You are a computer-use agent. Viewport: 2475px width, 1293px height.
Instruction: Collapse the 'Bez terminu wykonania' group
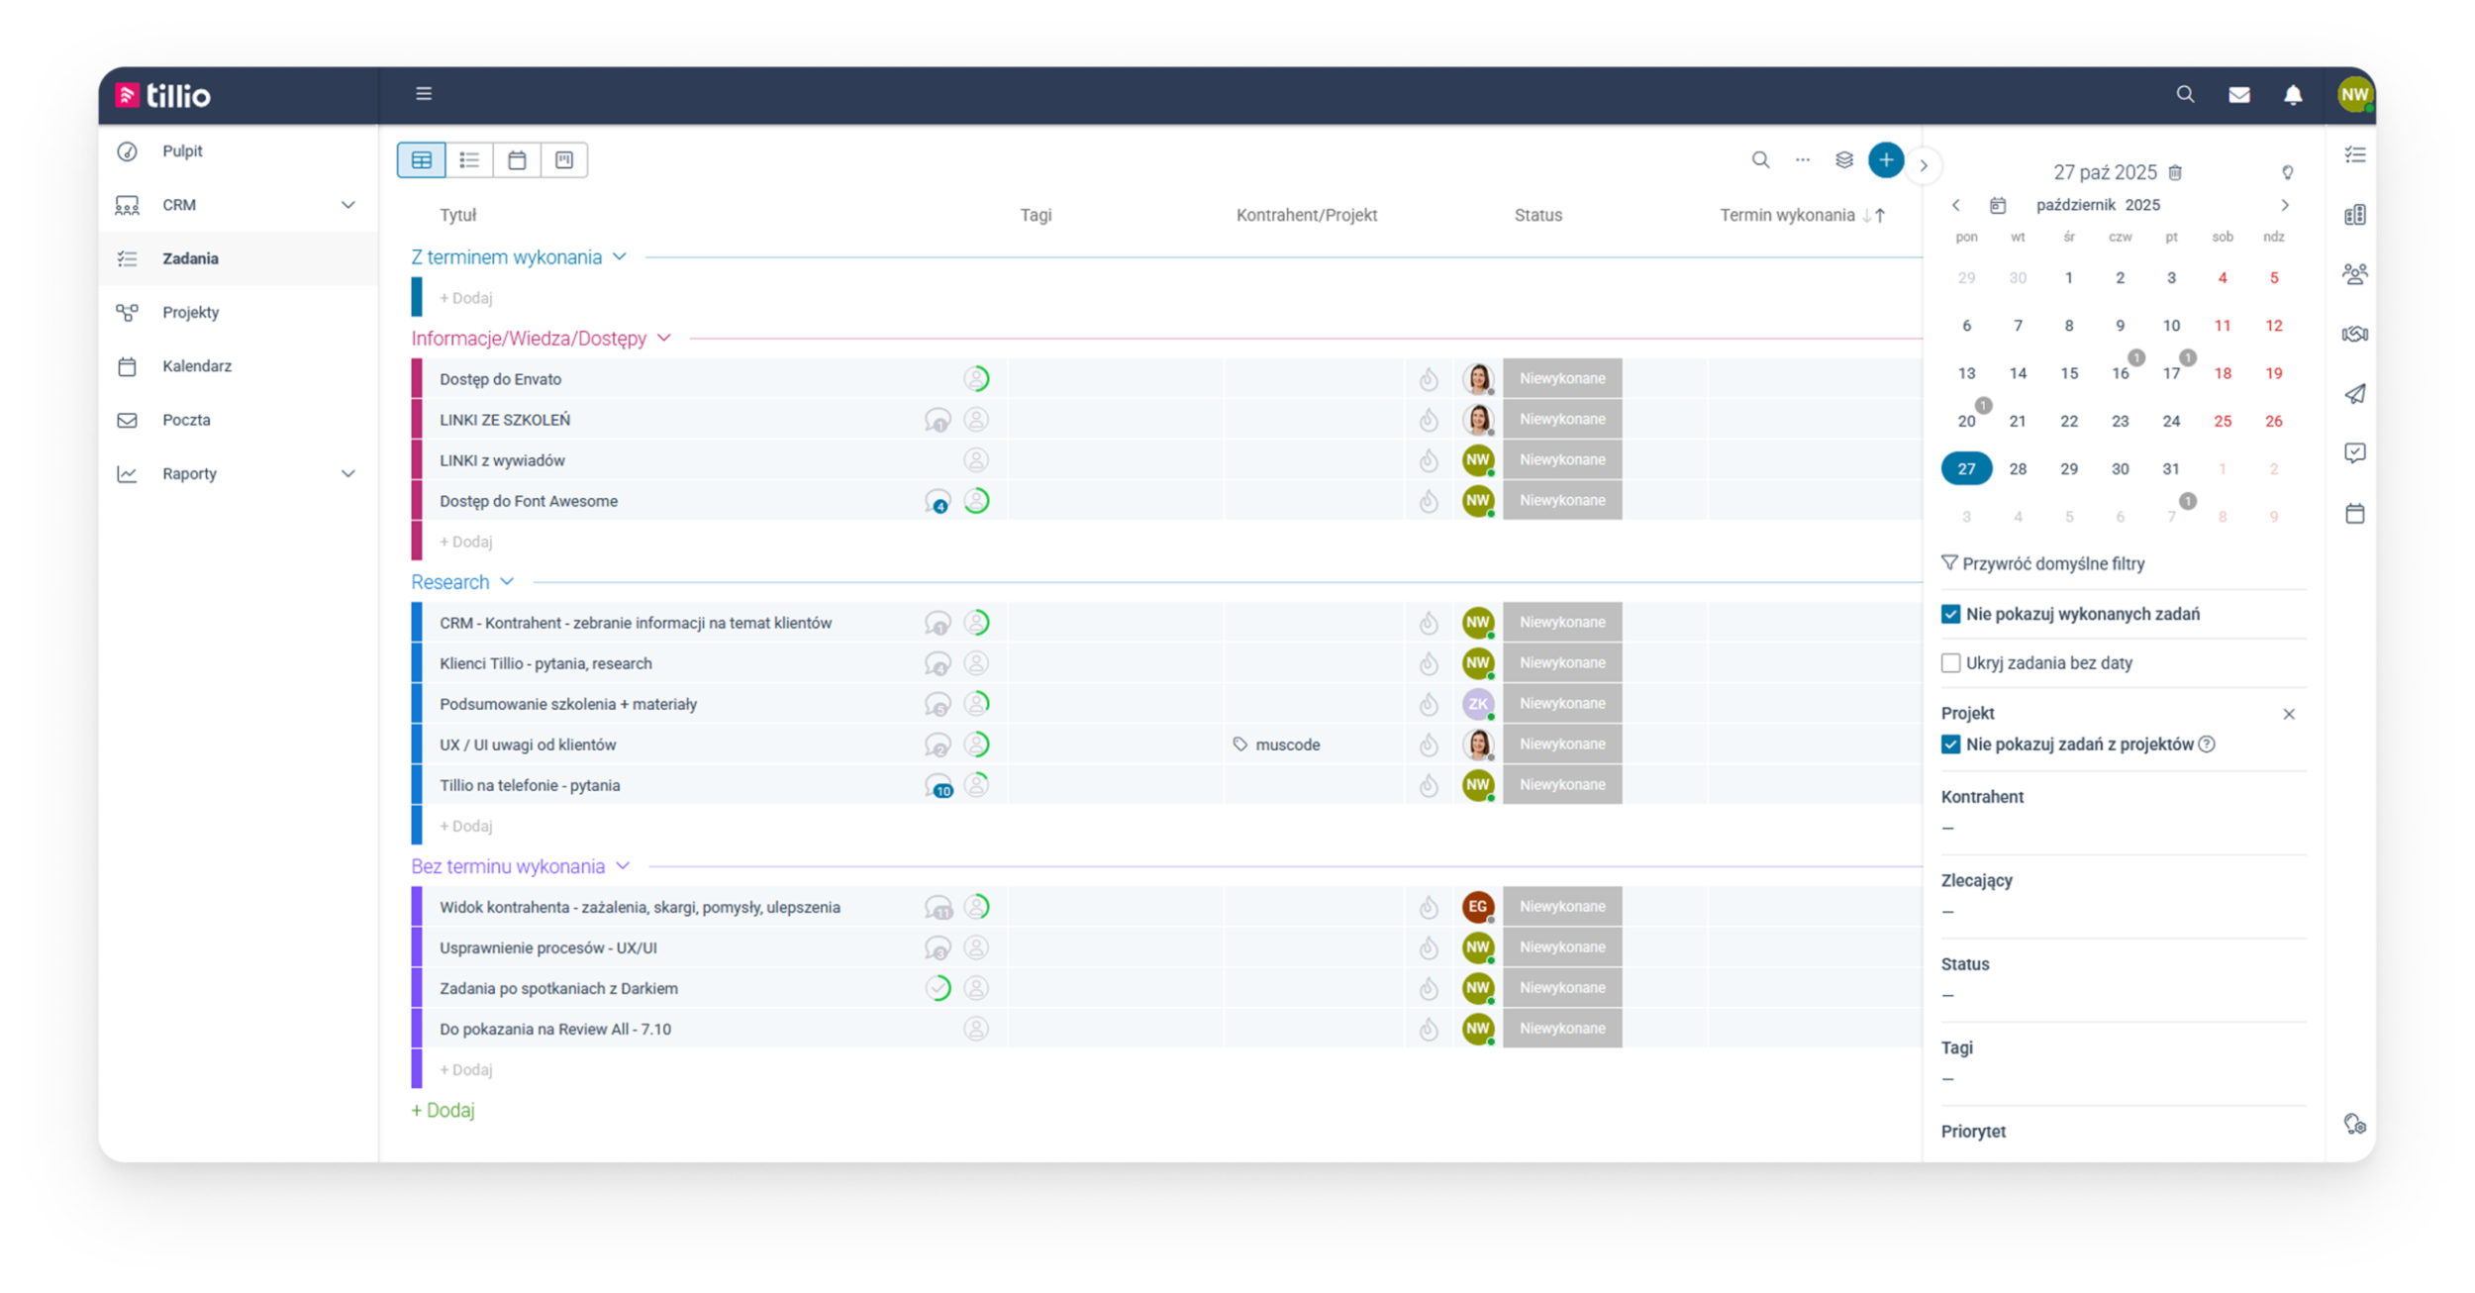pyautogui.click(x=623, y=866)
